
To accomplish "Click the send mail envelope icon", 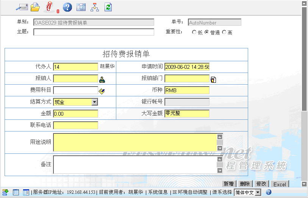I will point(22,7).
